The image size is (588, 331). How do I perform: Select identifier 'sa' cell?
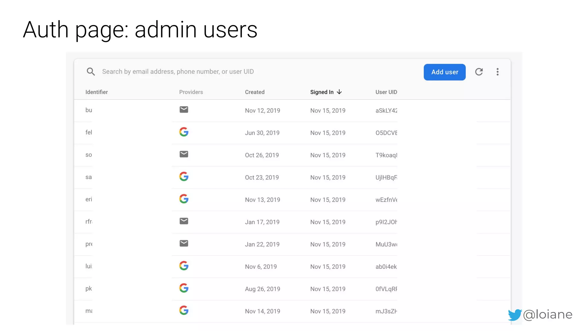point(89,177)
